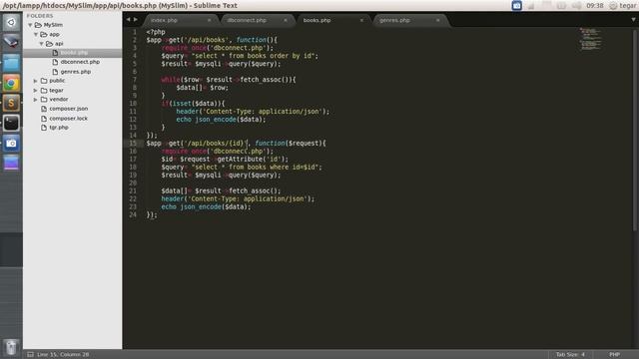
Task: Close the books.php tab
Action: (361, 20)
